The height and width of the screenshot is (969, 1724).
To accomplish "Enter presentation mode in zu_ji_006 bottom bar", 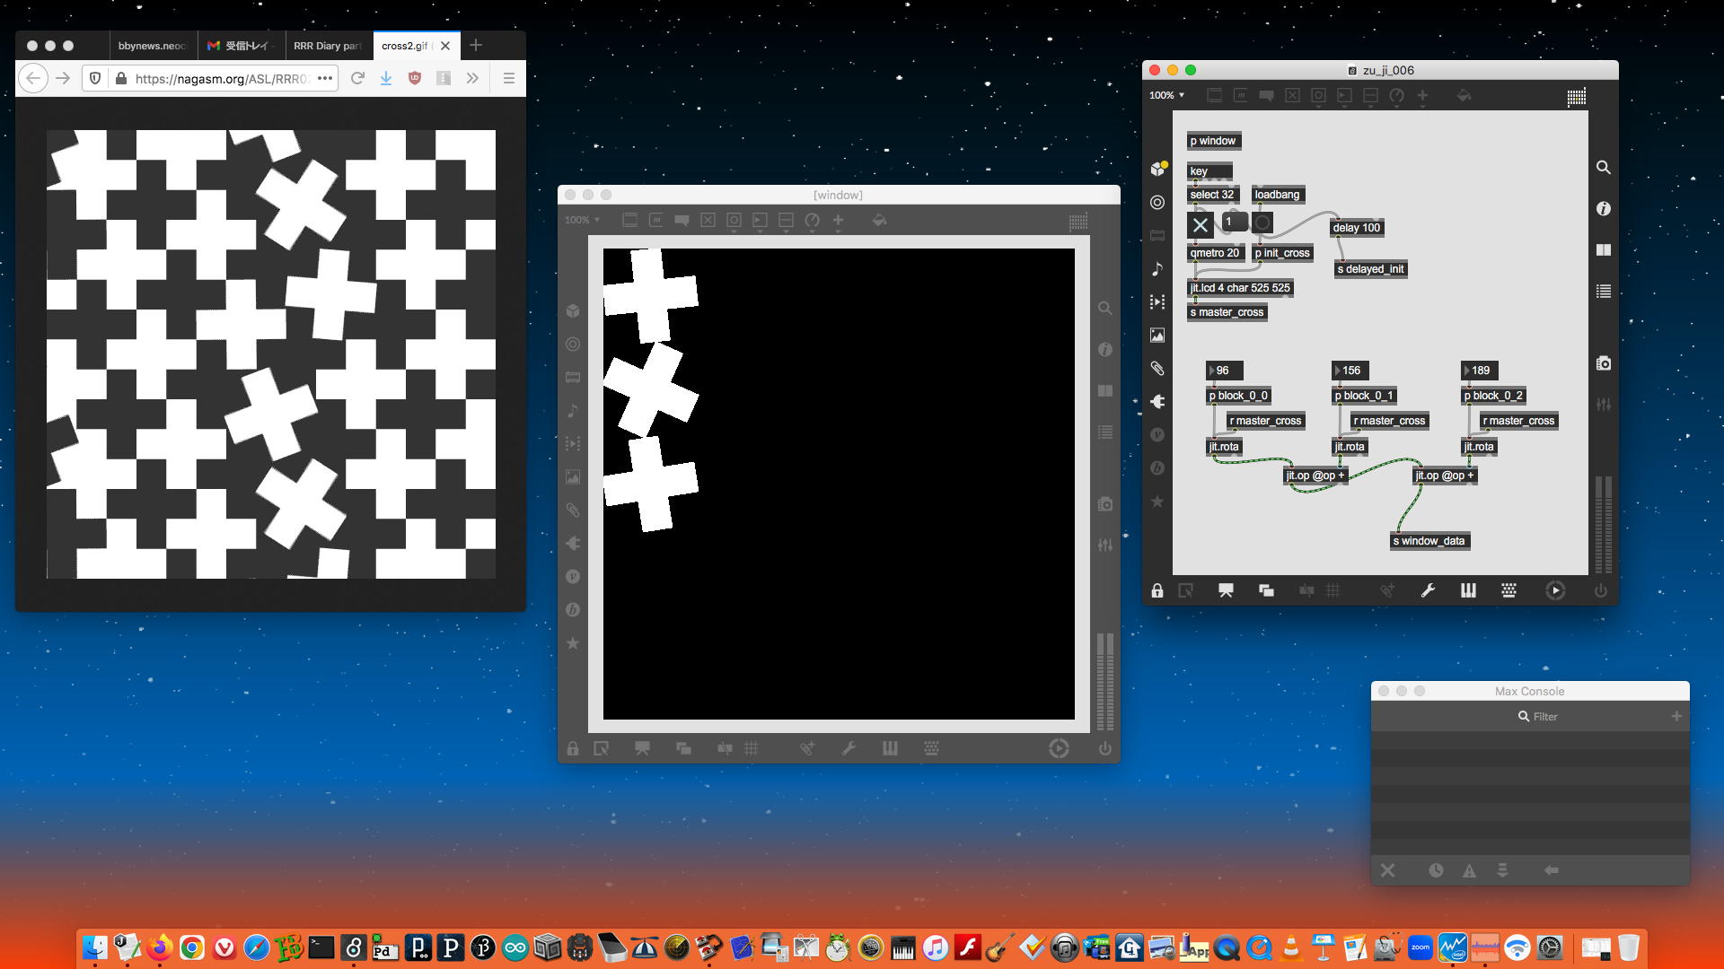I will click(1225, 590).
